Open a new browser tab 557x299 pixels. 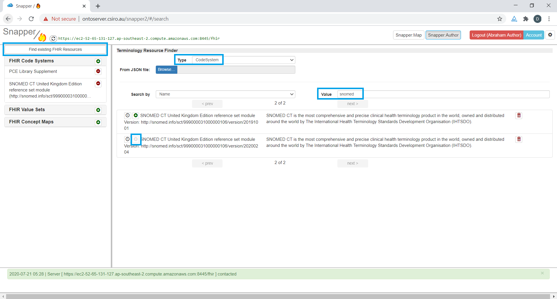click(98, 6)
